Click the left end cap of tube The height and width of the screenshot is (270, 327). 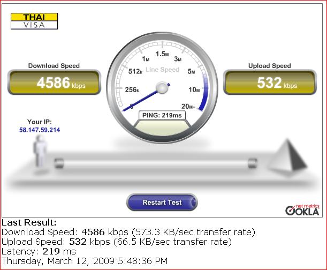tap(59, 163)
